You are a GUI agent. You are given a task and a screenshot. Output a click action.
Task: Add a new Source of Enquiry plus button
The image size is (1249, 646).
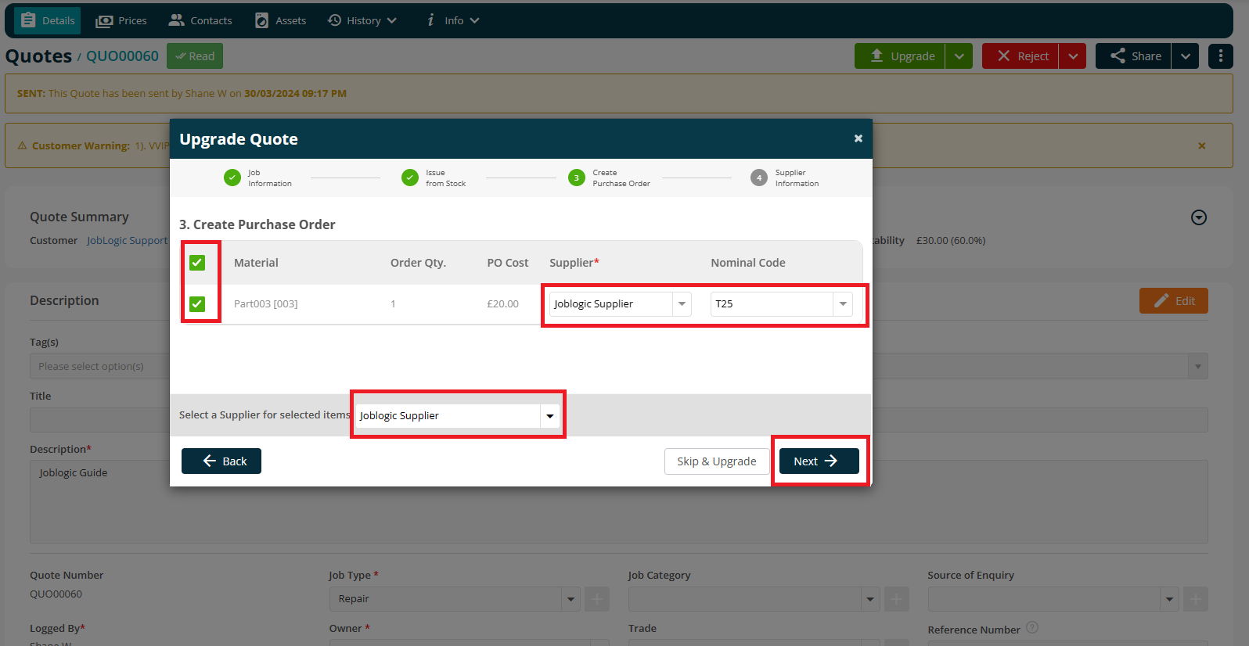pyautogui.click(x=1196, y=599)
